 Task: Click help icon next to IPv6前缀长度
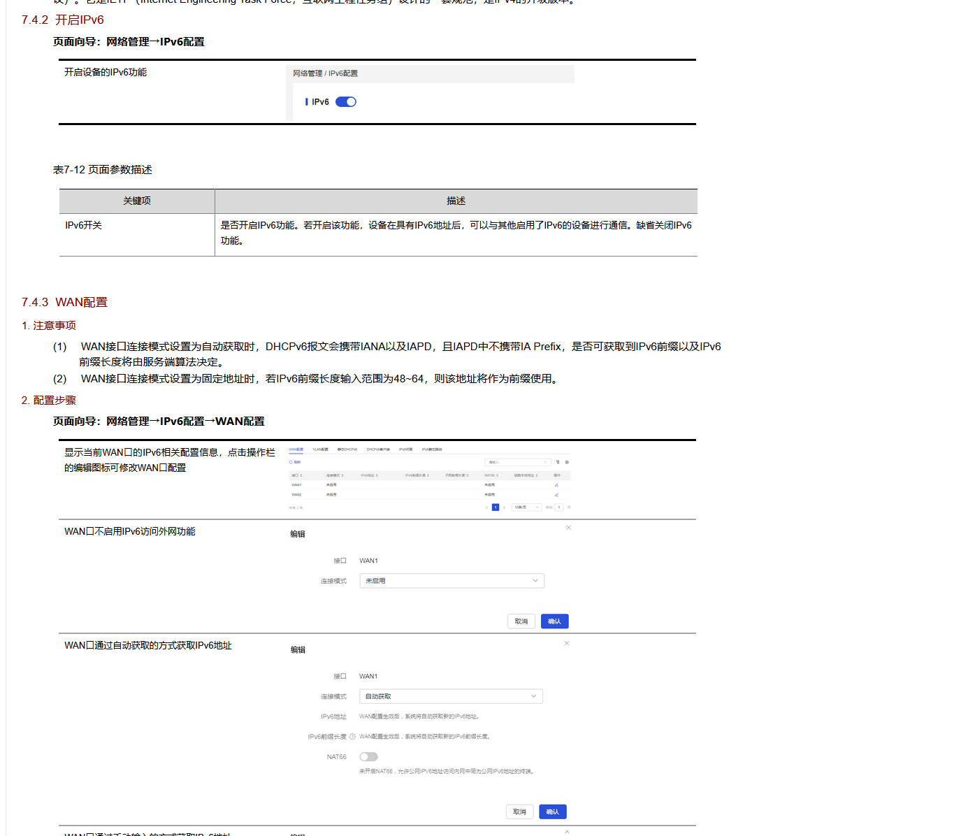[x=352, y=736]
